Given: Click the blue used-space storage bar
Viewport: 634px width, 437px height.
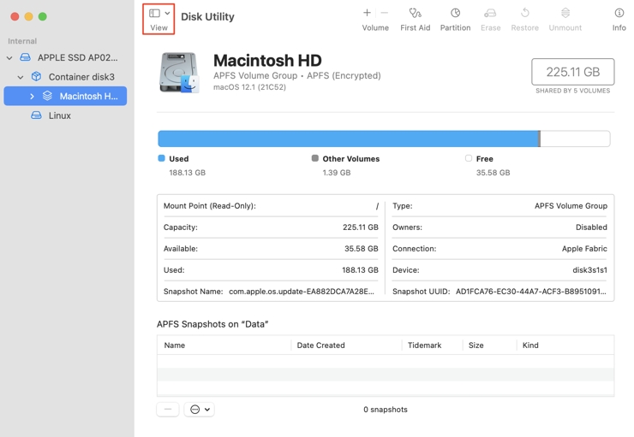Looking at the screenshot, I should click(349, 139).
